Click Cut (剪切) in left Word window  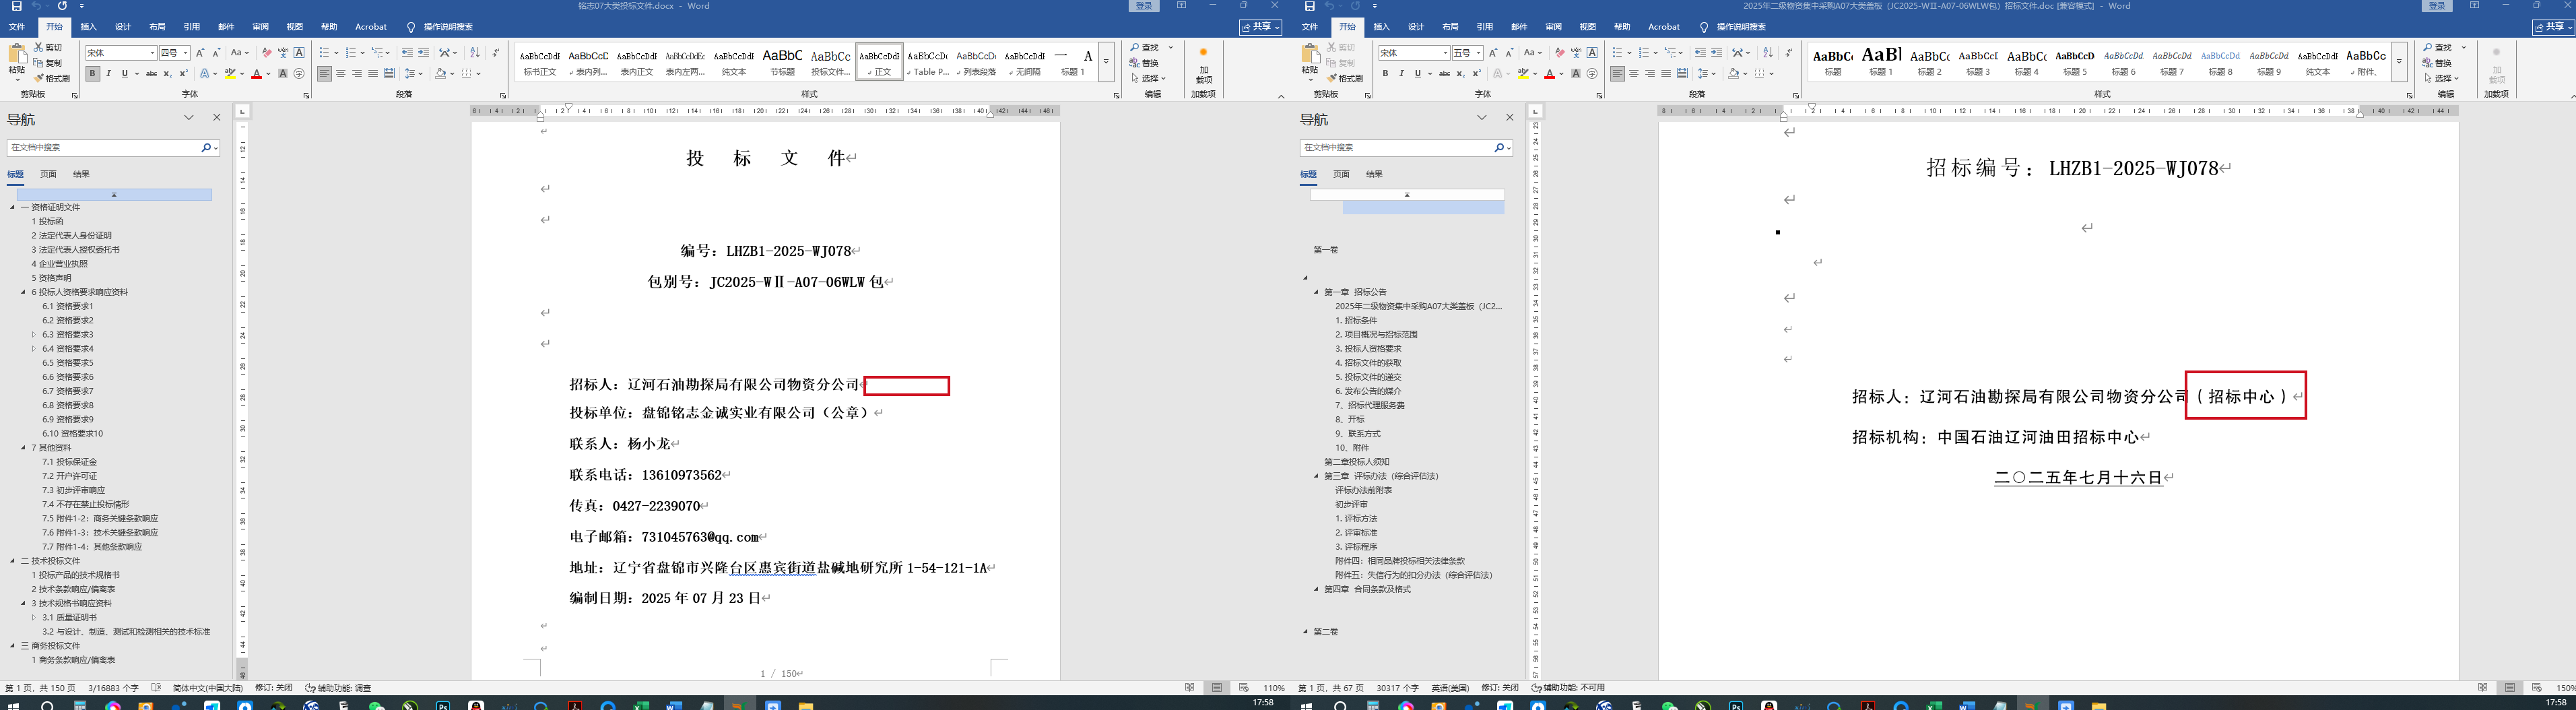(48, 47)
